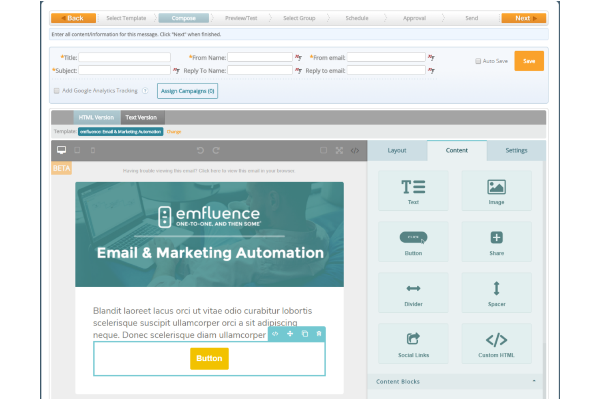
Task: Delete the selected button block
Action: pyautogui.click(x=319, y=334)
